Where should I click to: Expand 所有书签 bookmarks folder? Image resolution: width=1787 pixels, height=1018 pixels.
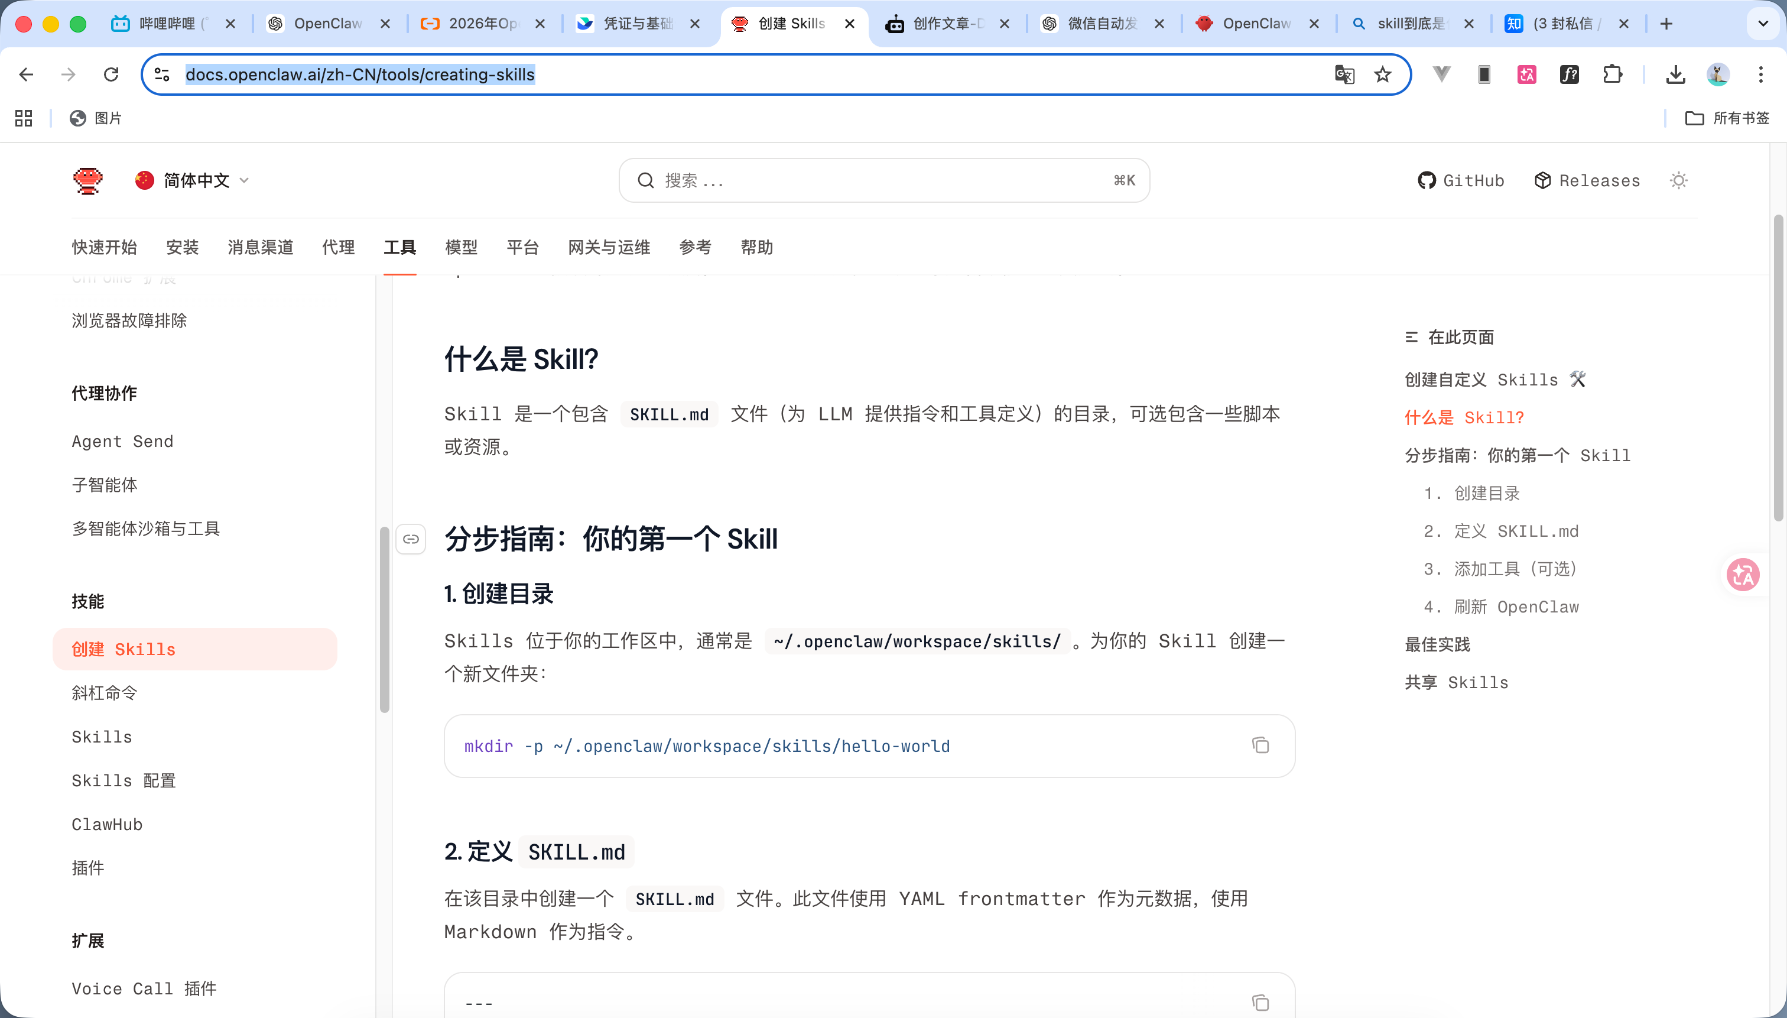(x=1726, y=118)
